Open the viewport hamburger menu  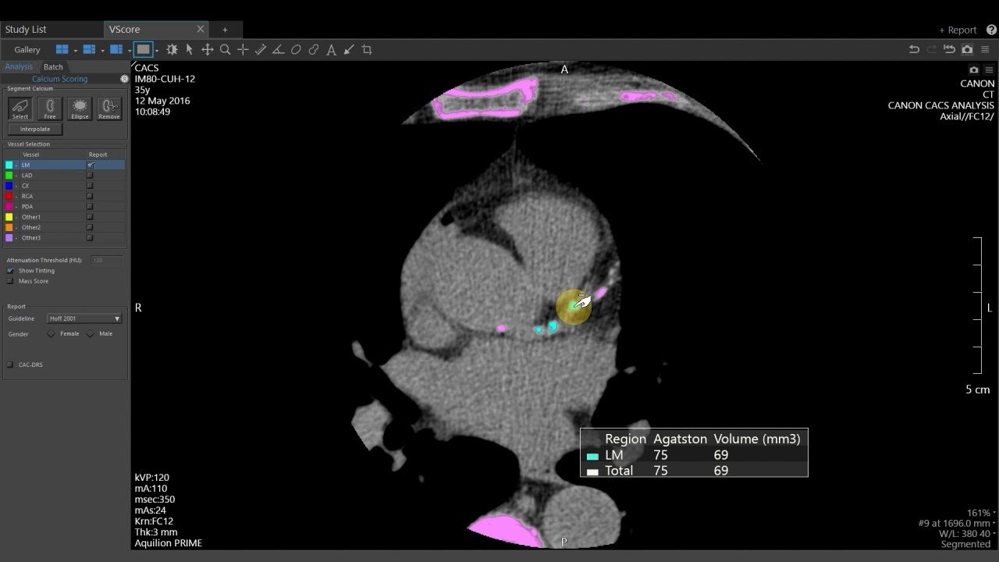pos(989,69)
